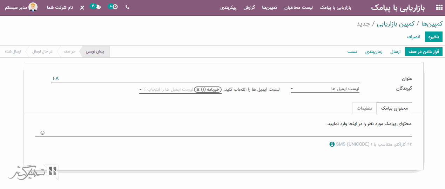445x189 pixels.
Task: Click the FA language indicator in title field
Action: 56,78
